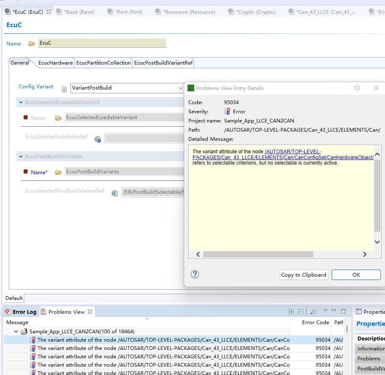Select the first variant attribute error row

pos(174,340)
